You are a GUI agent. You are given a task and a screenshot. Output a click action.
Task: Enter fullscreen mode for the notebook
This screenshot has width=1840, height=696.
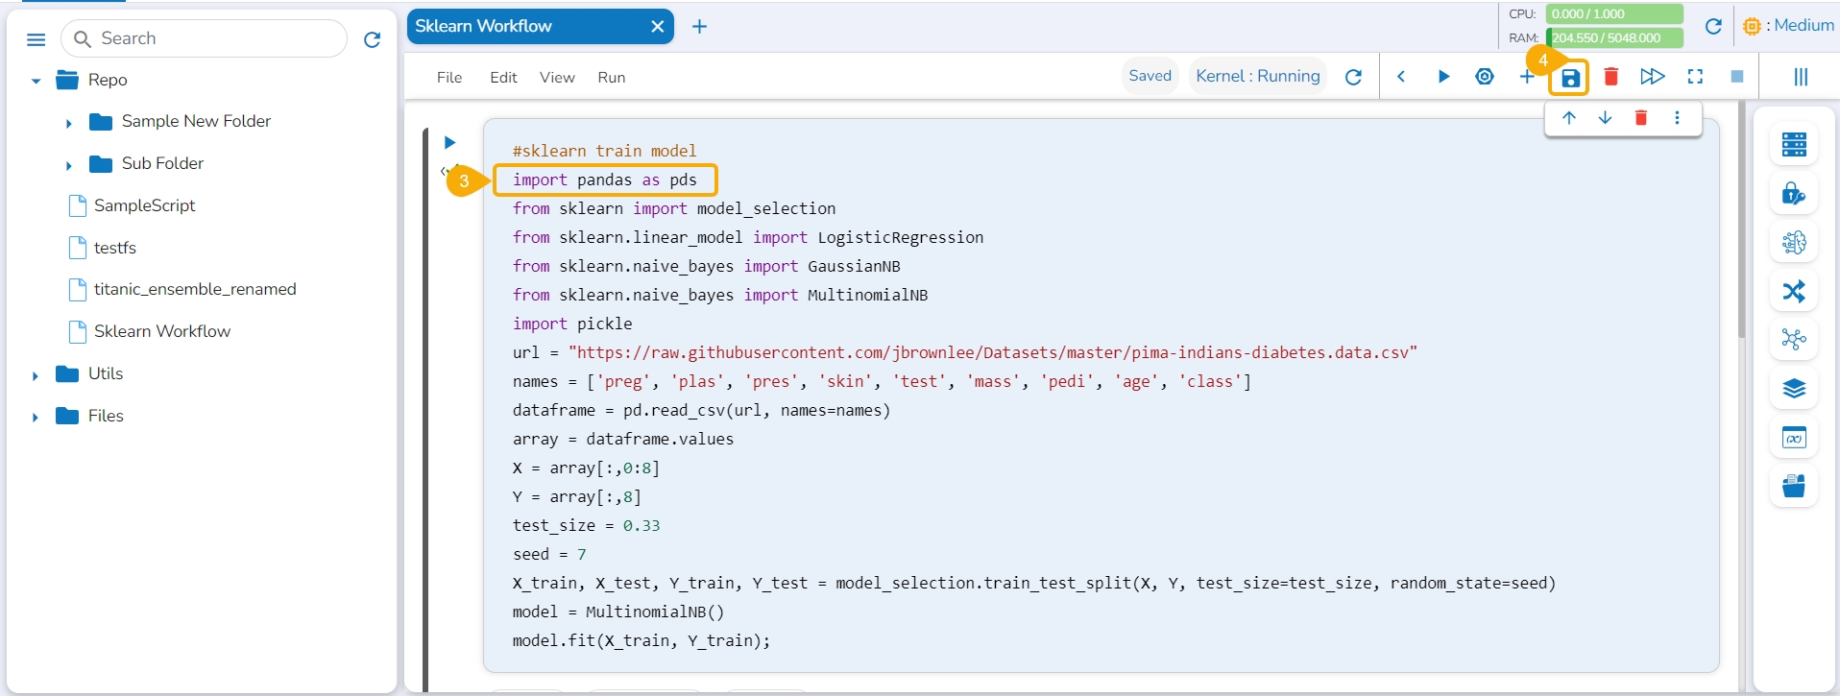(1695, 77)
